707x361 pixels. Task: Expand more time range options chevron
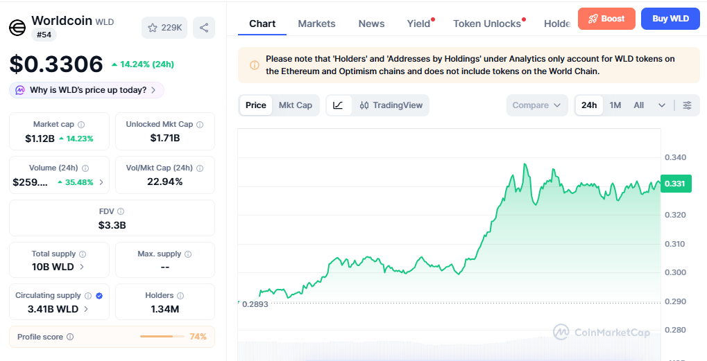pyautogui.click(x=662, y=105)
